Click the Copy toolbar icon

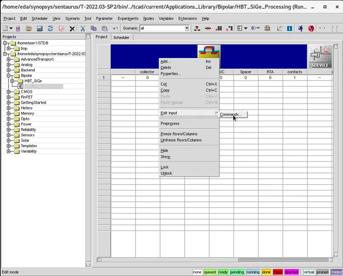(94, 28)
